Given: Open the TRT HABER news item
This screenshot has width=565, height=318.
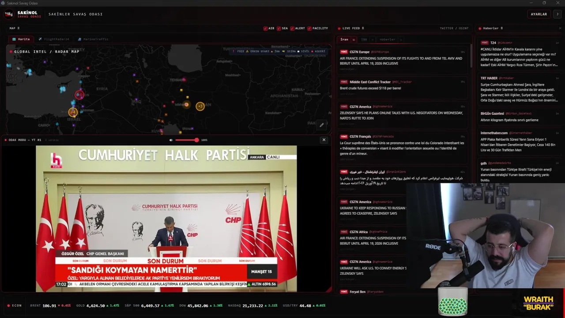Looking at the screenshot, I should pos(520,90).
